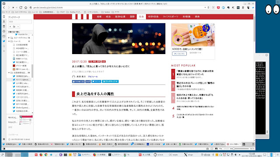
Task: Expand the スピードダイヤル bookmark folder
Action: pyautogui.click(x=9, y=38)
